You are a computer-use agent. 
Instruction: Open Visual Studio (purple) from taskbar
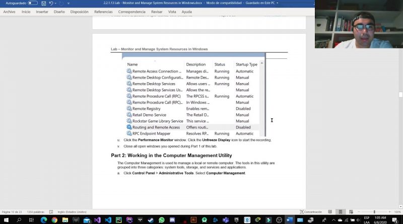coord(97,220)
